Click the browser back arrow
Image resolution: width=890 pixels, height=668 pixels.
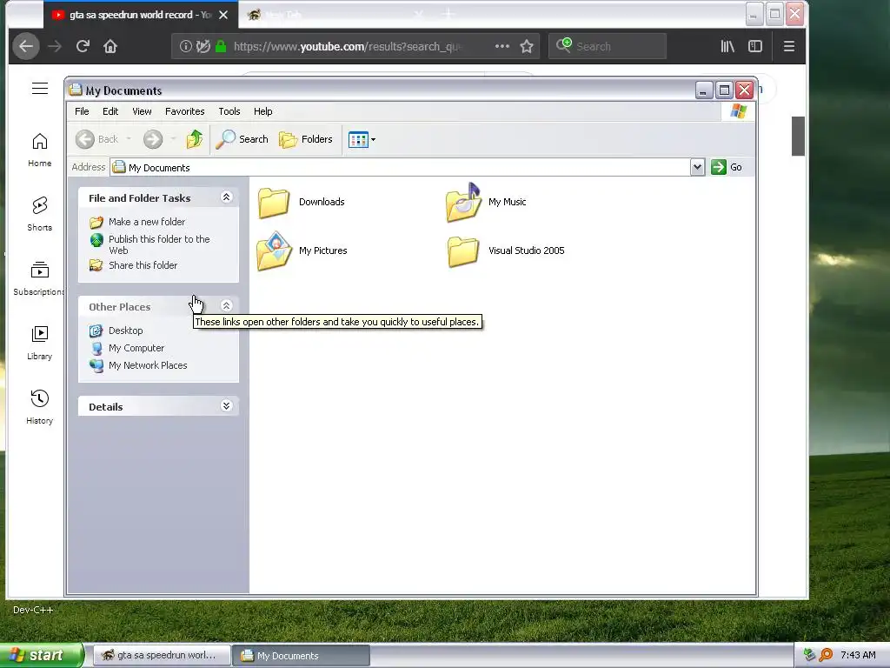coord(26,46)
